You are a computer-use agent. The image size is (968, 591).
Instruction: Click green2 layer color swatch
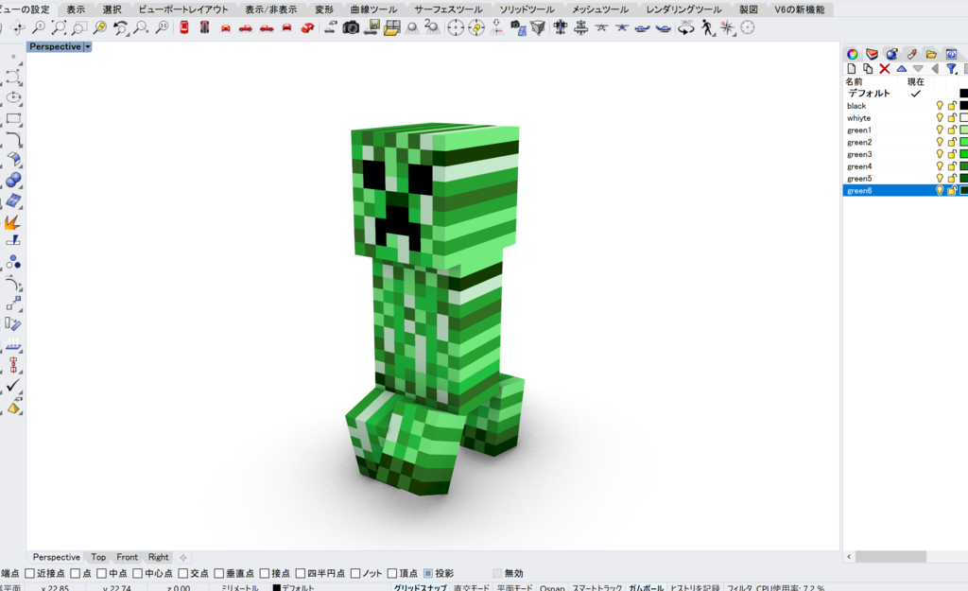pyautogui.click(x=963, y=142)
